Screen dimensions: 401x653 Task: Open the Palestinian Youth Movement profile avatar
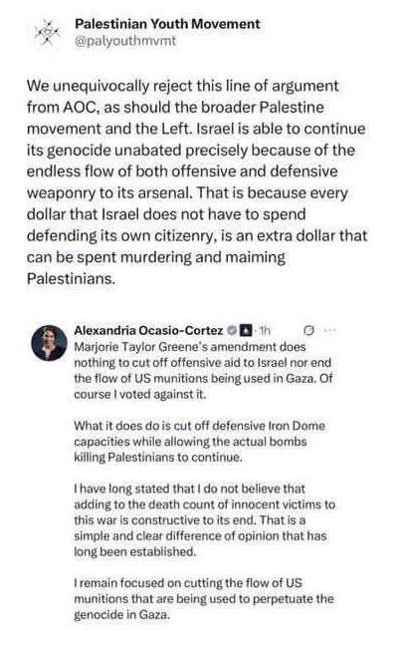pos(48,33)
